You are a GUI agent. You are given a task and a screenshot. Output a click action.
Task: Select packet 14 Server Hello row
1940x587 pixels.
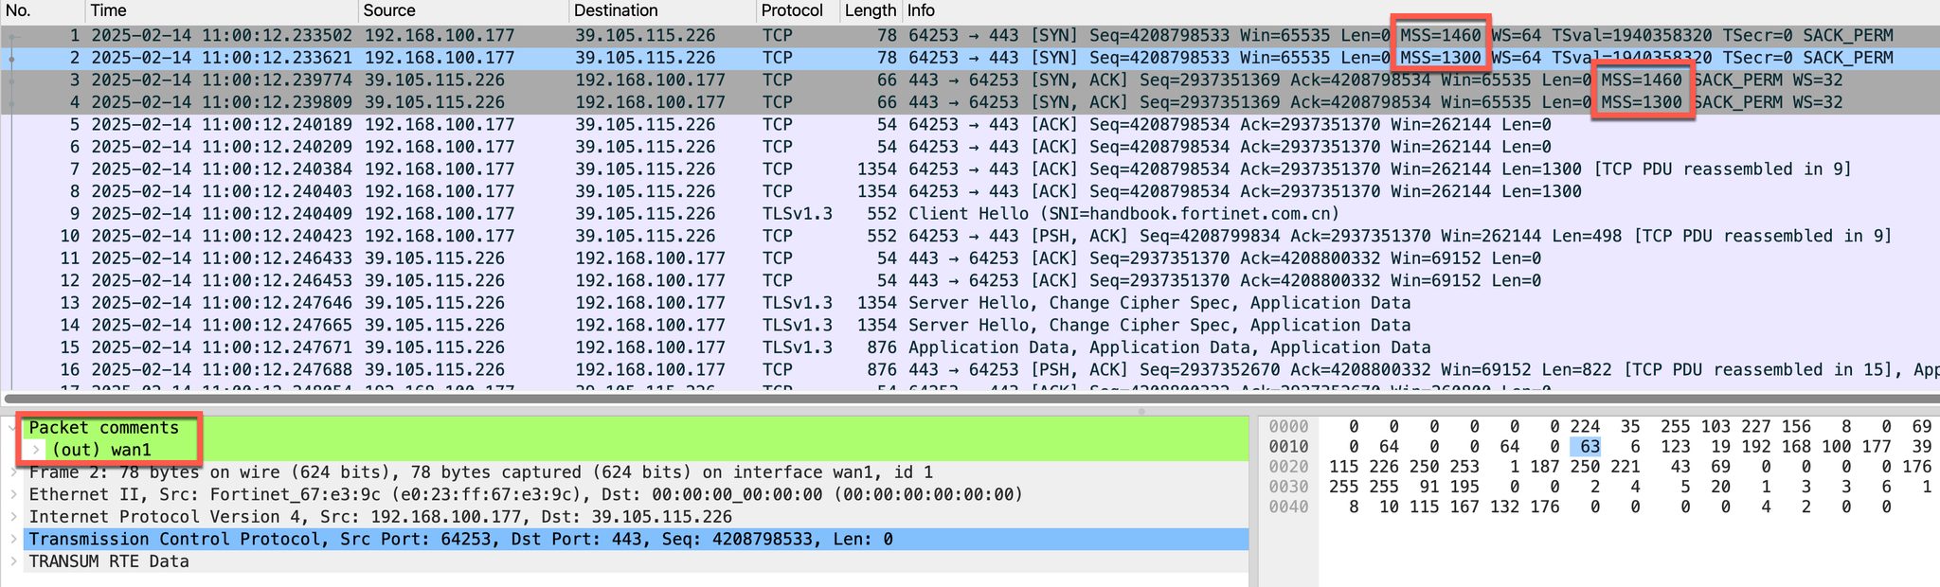tap(970, 325)
